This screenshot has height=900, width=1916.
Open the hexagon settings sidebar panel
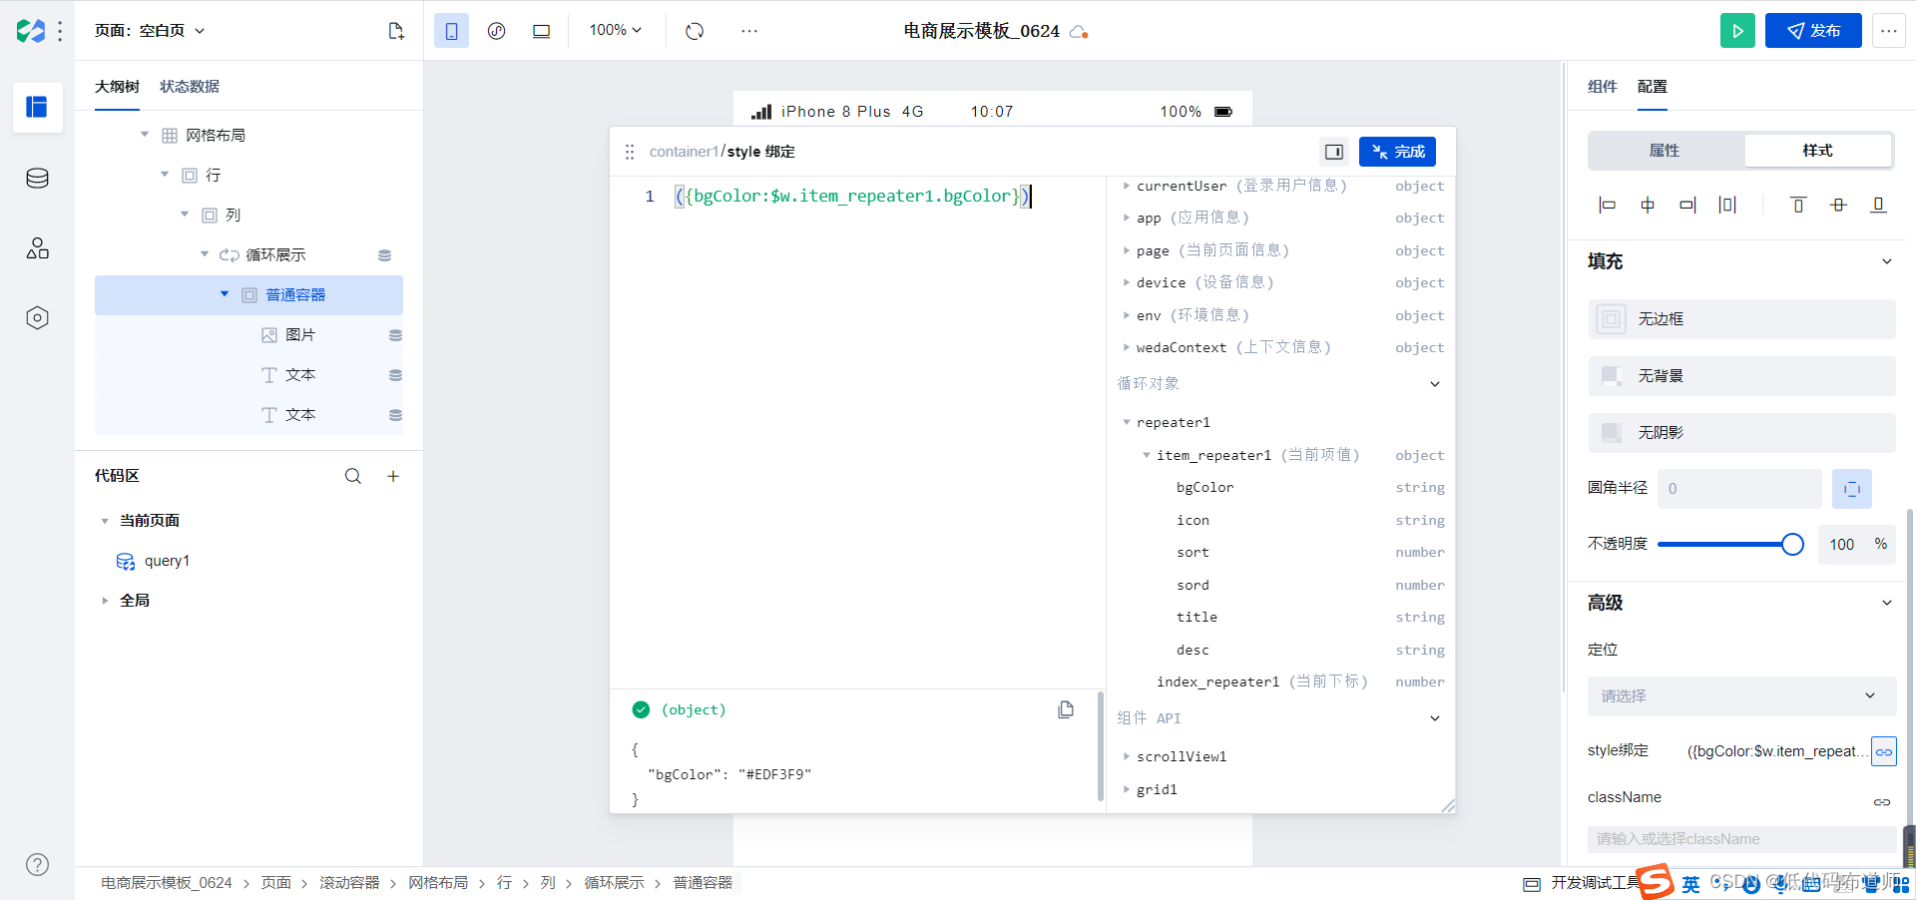pos(37,318)
